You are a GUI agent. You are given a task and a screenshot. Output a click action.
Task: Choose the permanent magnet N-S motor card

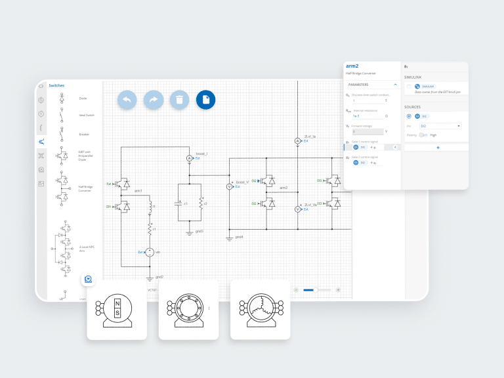coord(117,310)
